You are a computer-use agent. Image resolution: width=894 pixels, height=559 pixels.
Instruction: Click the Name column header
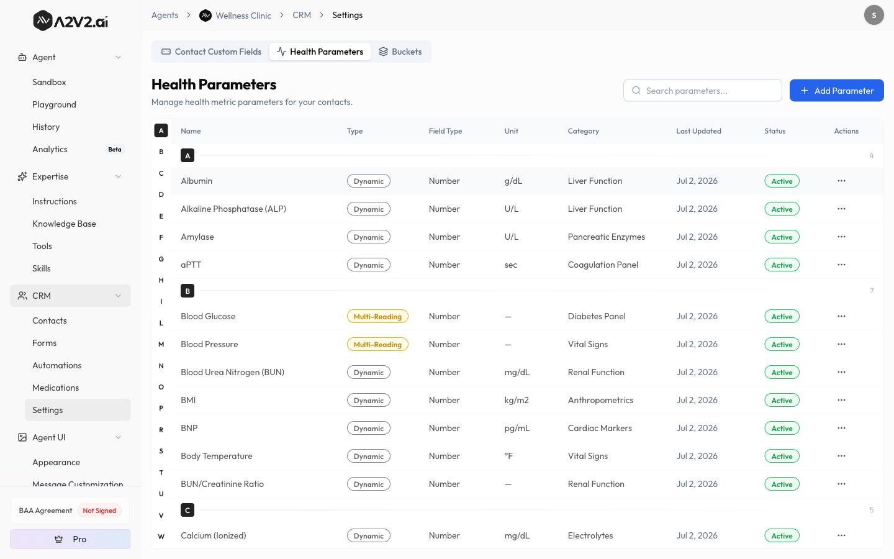(191, 131)
